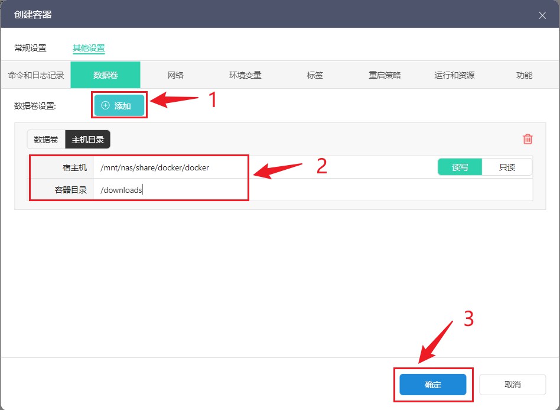Select the 只读 read-only mode
The image size is (560, 410).
pyautogui.click(x=507, y=167)
